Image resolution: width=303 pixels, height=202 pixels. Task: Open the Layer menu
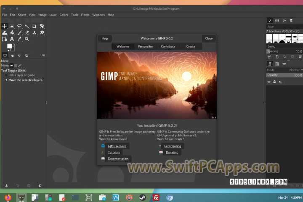point(53,15)
